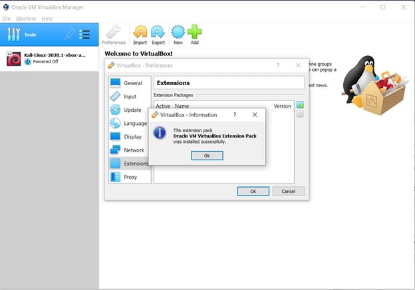
Task: Minimize the VirtualBox Manager window
Action: click(x=362, y=7)
